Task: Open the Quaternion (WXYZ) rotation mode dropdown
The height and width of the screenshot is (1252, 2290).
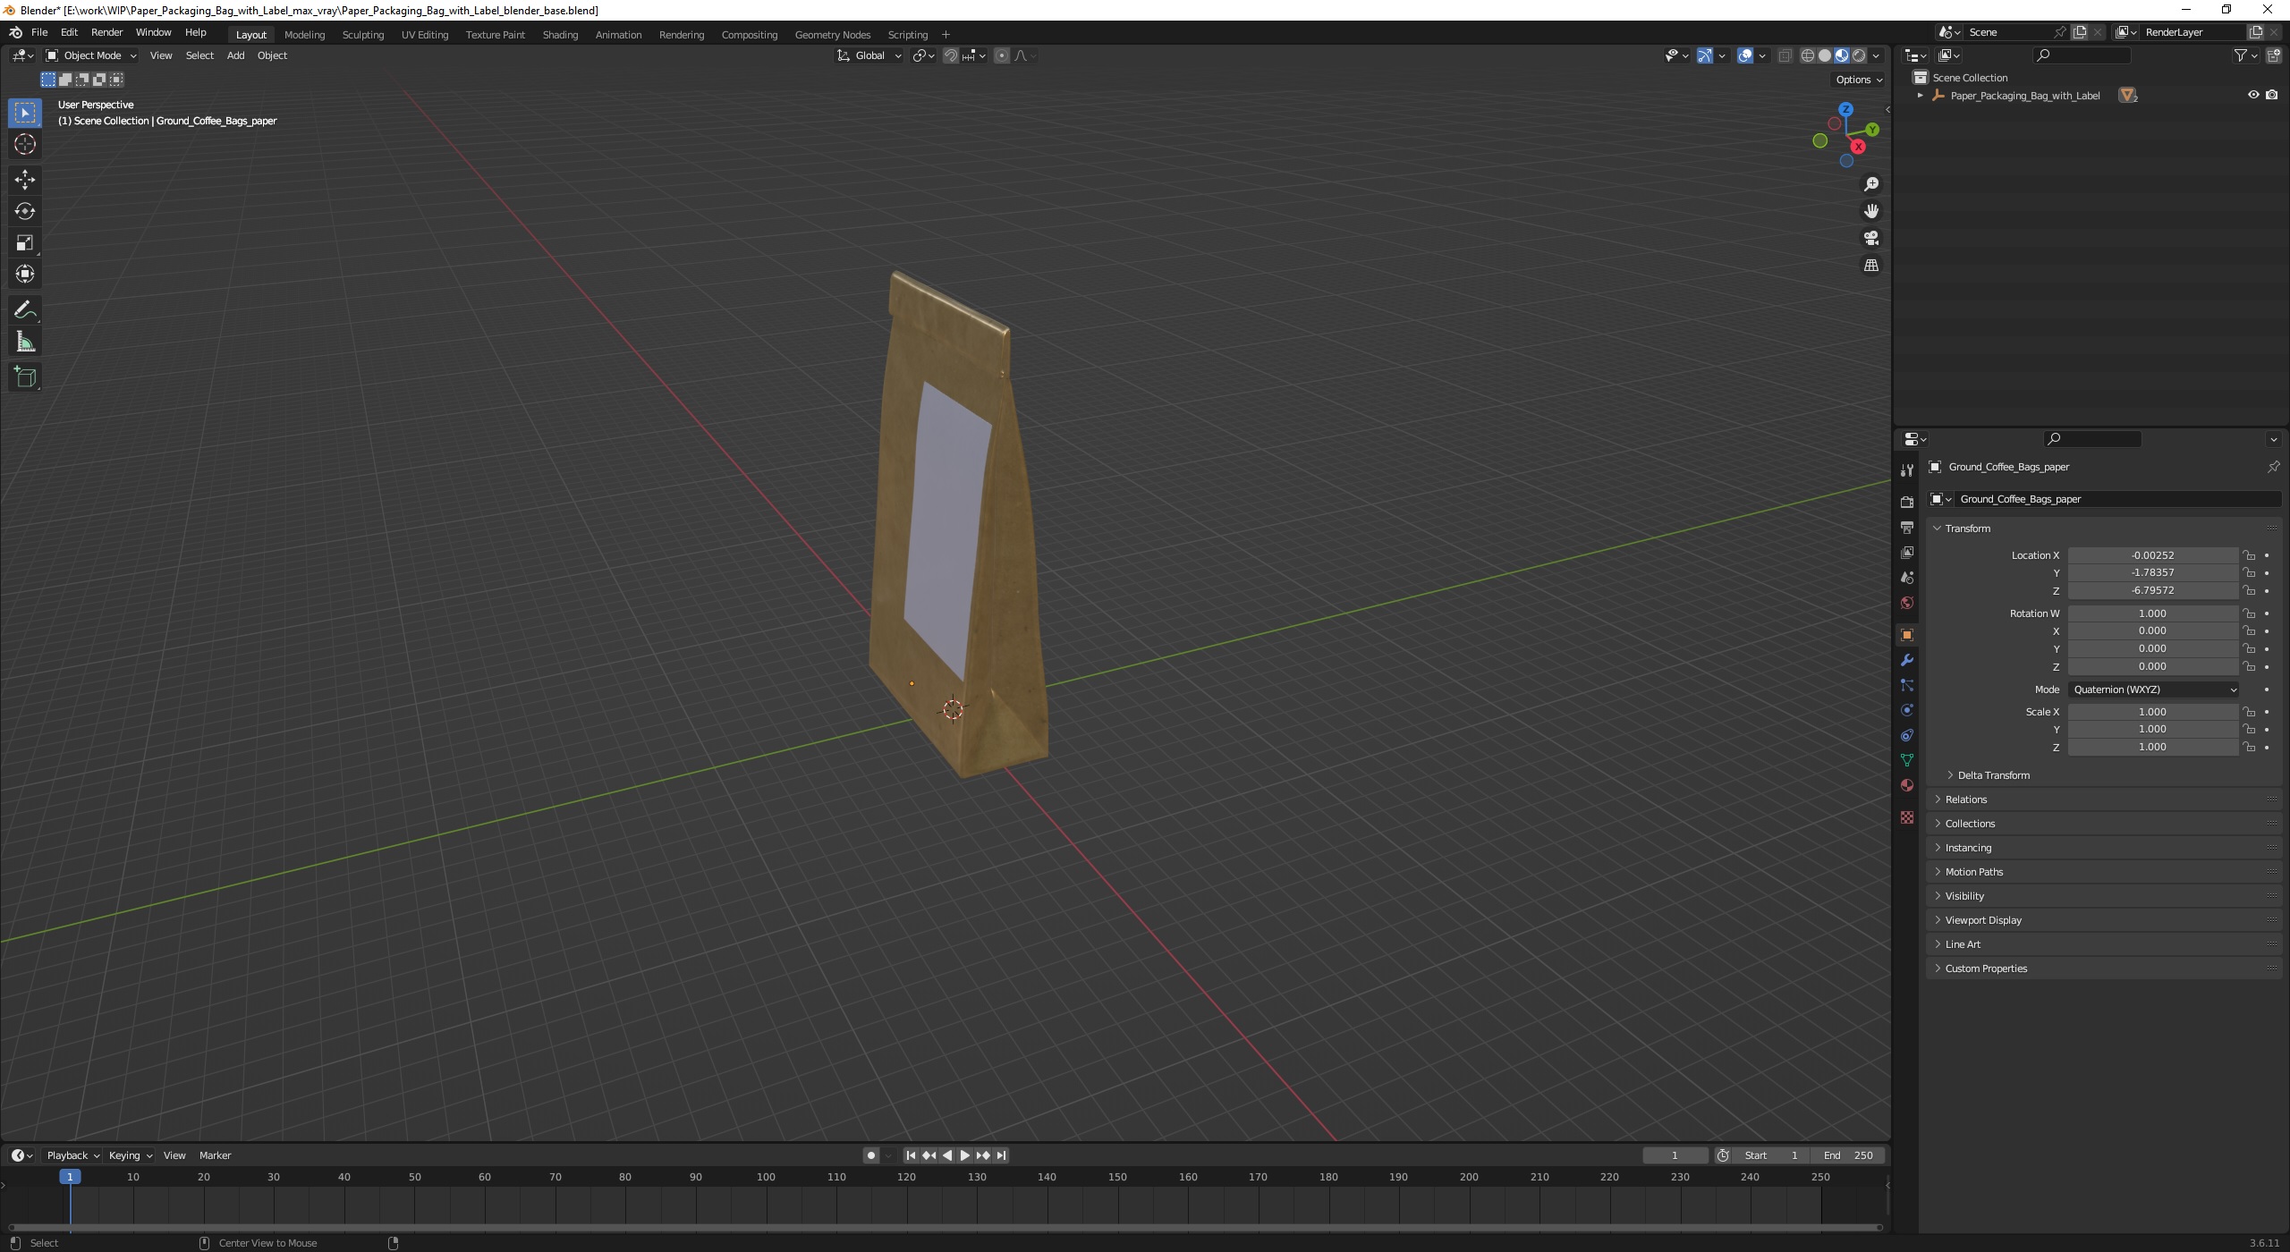Action: (2153, 689)
